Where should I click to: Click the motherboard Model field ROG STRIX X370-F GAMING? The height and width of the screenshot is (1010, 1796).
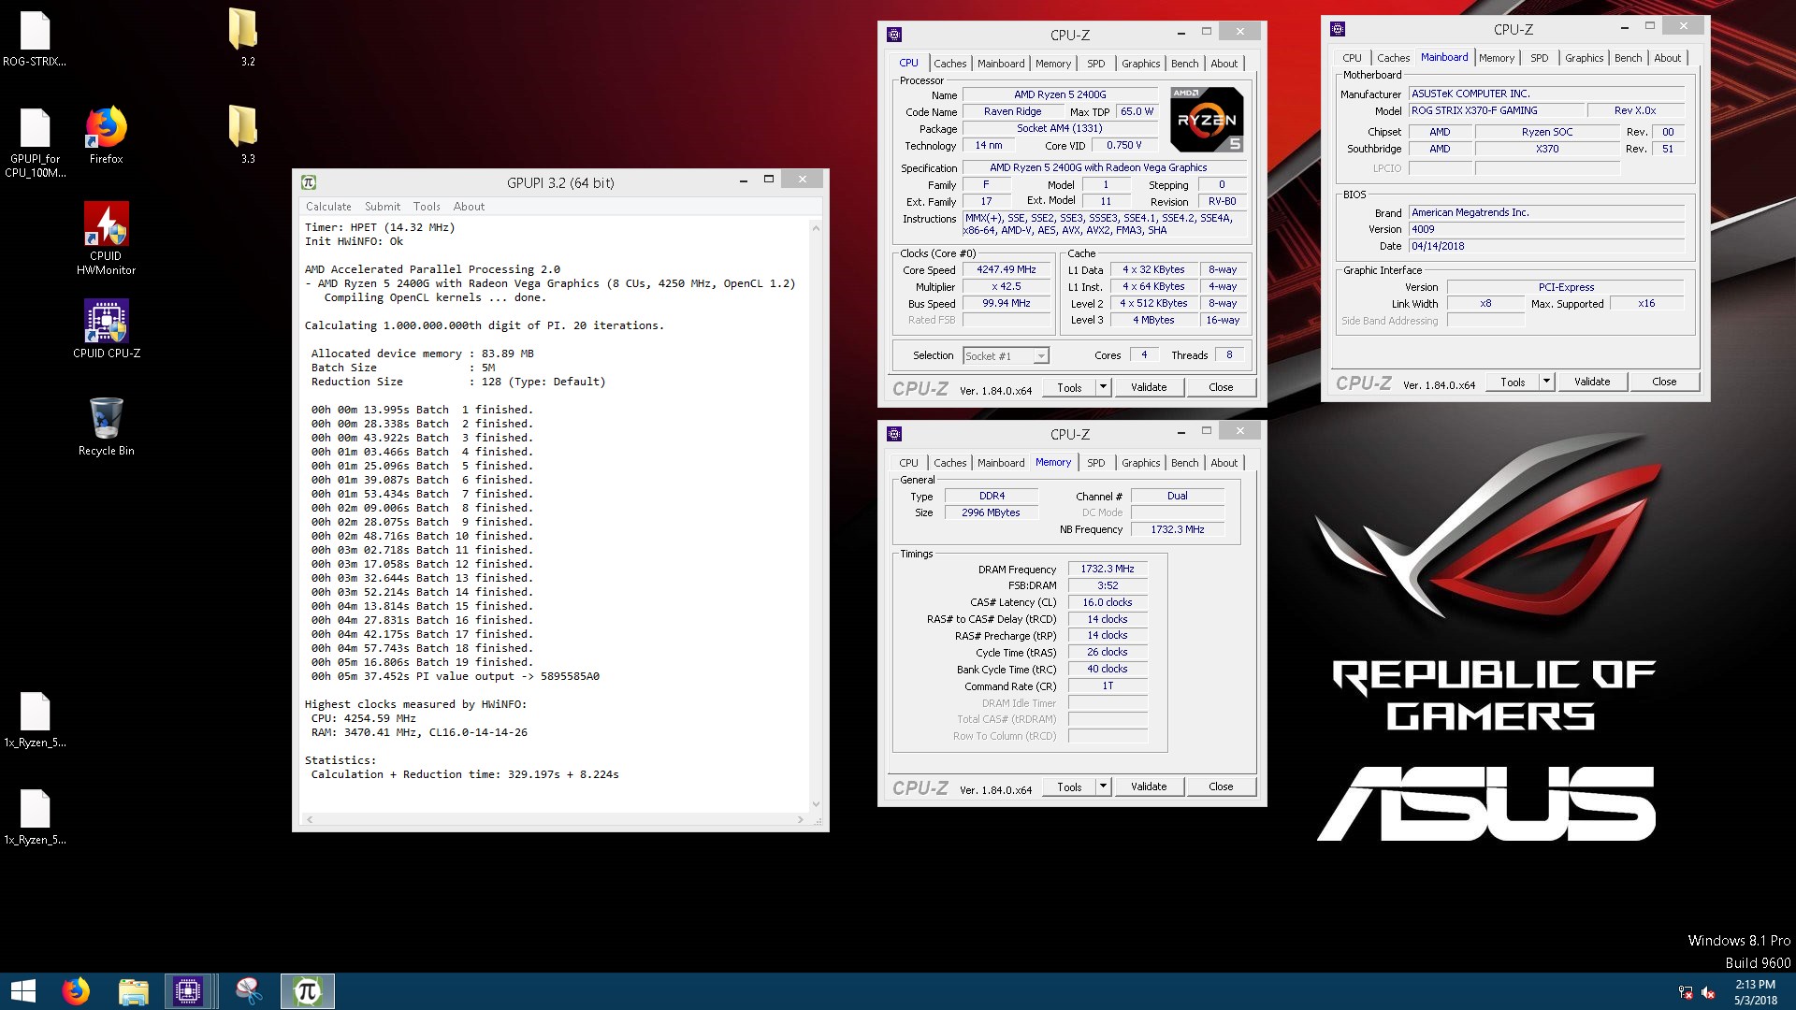1497,110
